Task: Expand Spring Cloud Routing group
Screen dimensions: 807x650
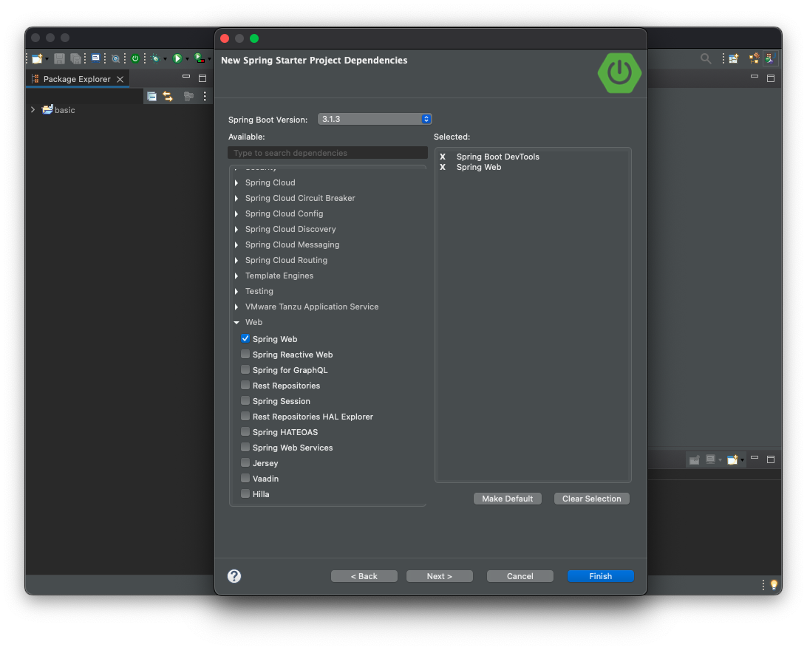Action: coord(236,260)
